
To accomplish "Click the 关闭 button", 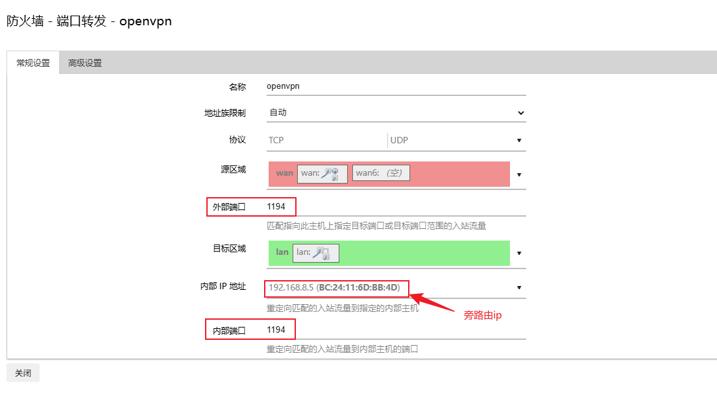I will coord(23,374).
